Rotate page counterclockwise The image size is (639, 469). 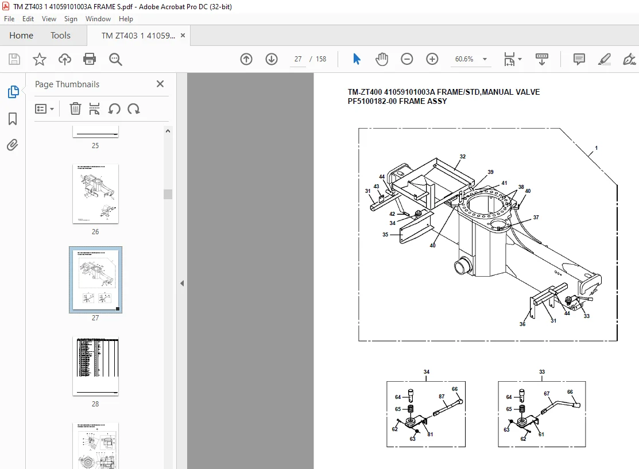[x=114, y=109]
